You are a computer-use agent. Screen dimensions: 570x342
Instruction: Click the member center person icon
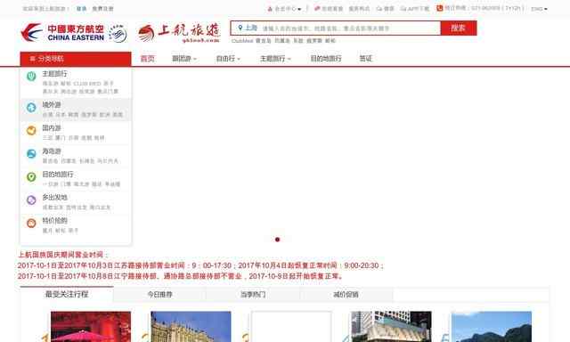pos(270,9)
